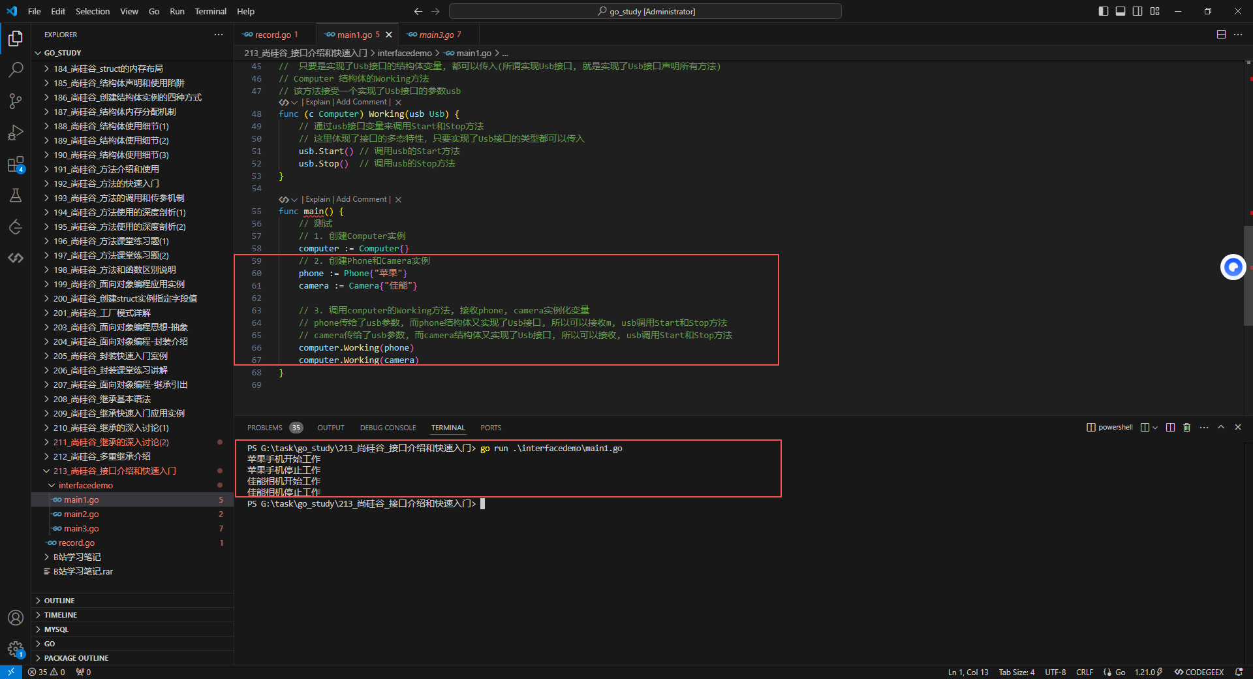Viewport: 1253px width, 679px height.
Task: Open the terminal profile dropdown chevron
Action: pyautogui.click(x=1155, y=428)
